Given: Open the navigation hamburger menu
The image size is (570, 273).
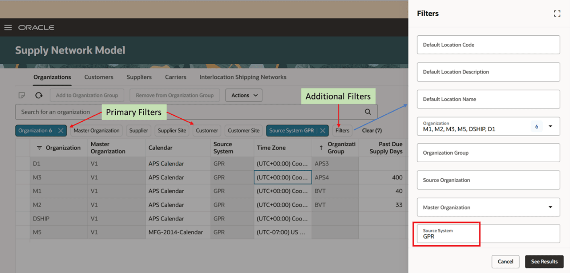Looking at the screenshot, I should tap(8, 27).
